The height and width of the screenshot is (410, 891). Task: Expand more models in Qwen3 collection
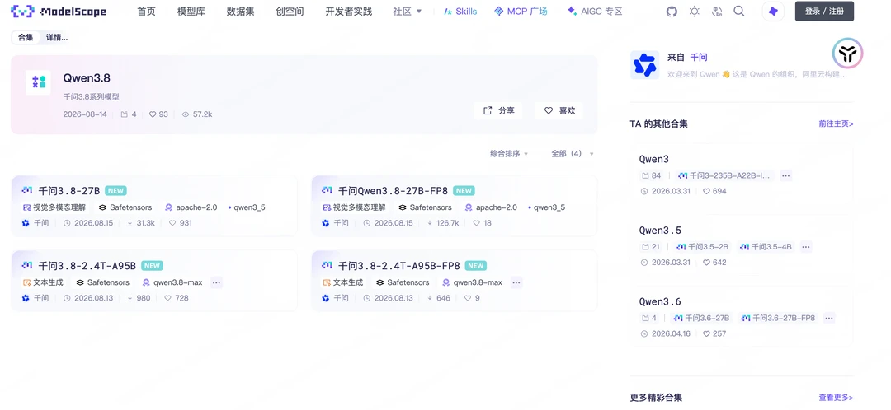pos(786,176)
